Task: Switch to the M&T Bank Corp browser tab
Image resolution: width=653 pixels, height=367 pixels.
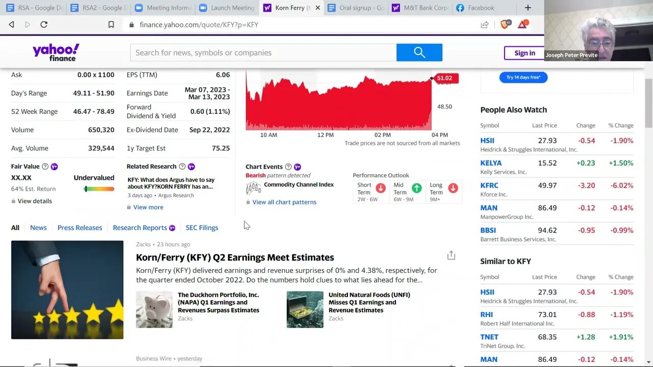Action: (421, 8)
